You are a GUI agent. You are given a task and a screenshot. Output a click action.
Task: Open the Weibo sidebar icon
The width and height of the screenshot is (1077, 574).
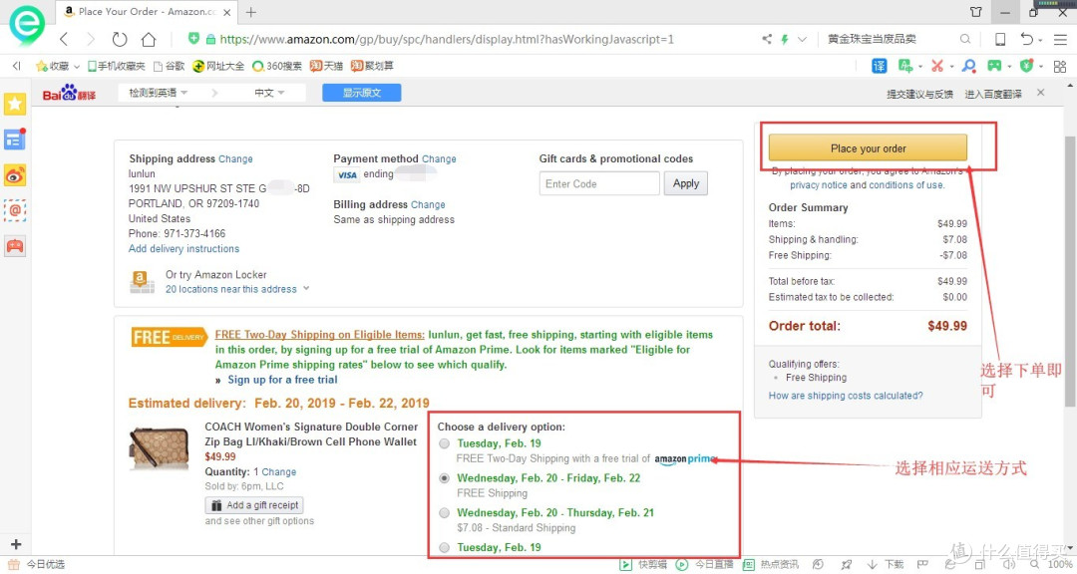click(15, 175)
